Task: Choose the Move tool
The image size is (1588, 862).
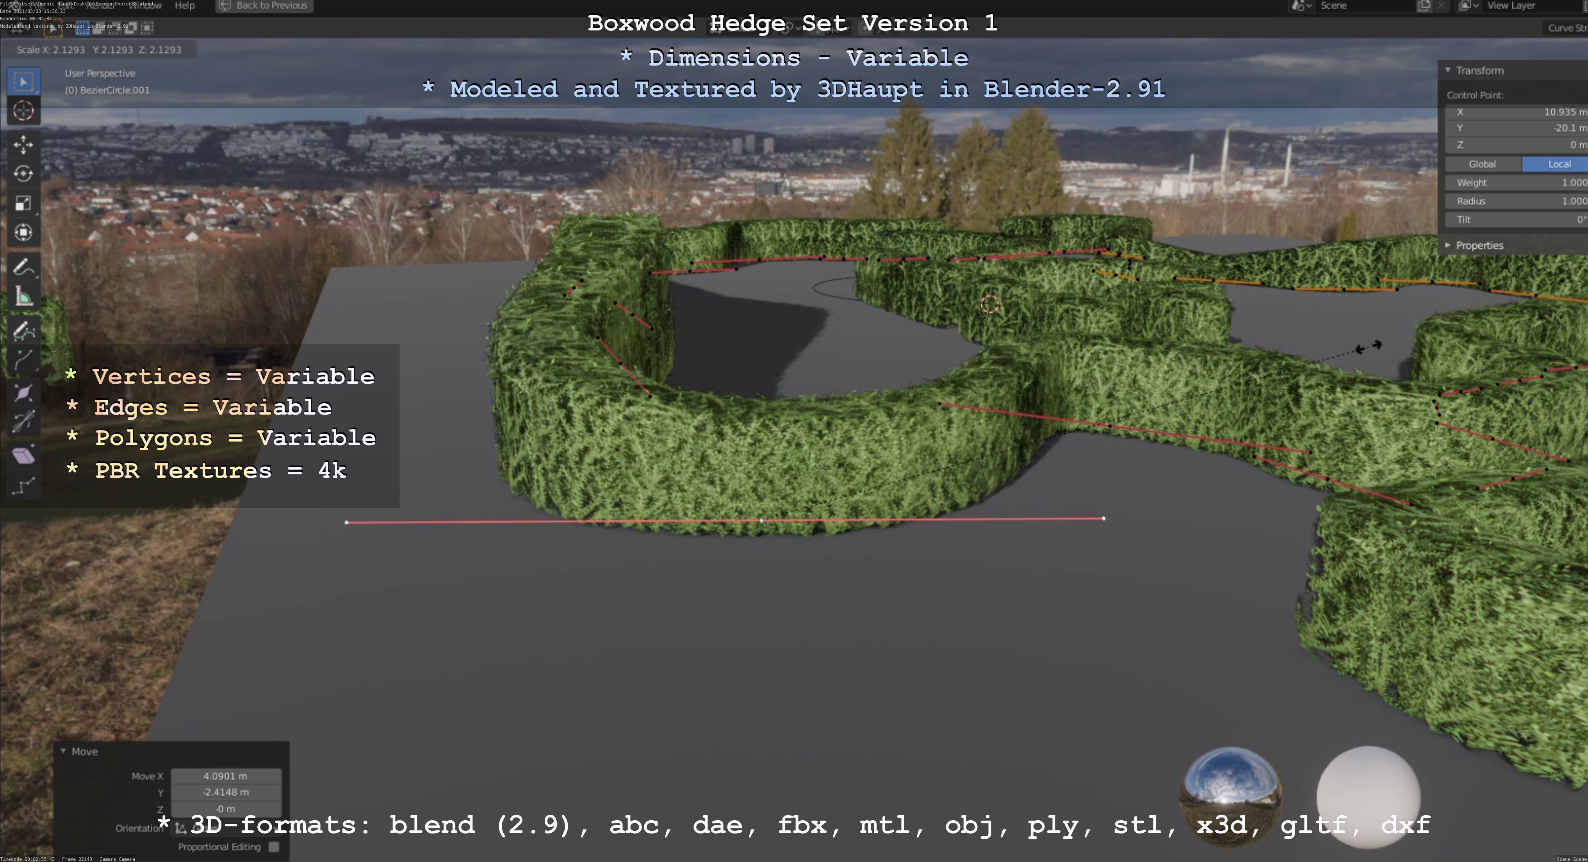Action: click(23, 145)
